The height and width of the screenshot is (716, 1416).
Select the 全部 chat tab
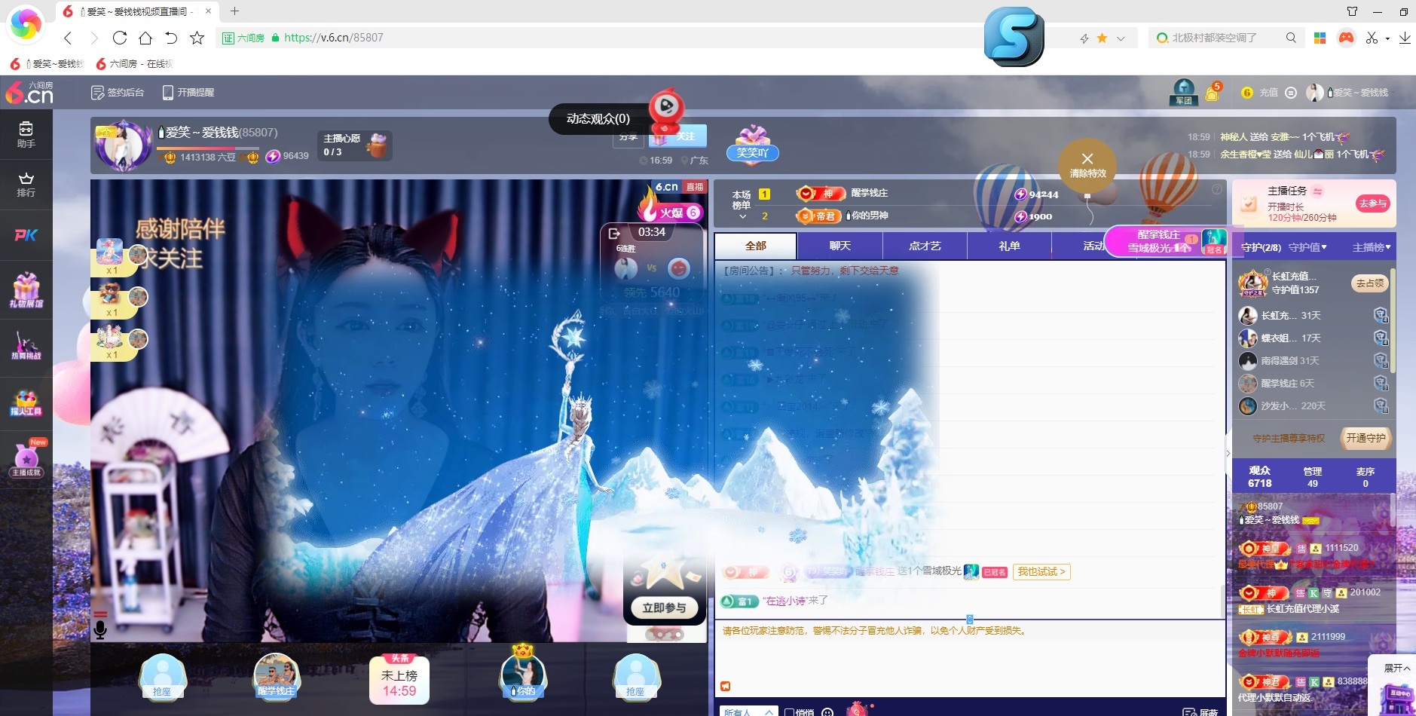(755, 246)
